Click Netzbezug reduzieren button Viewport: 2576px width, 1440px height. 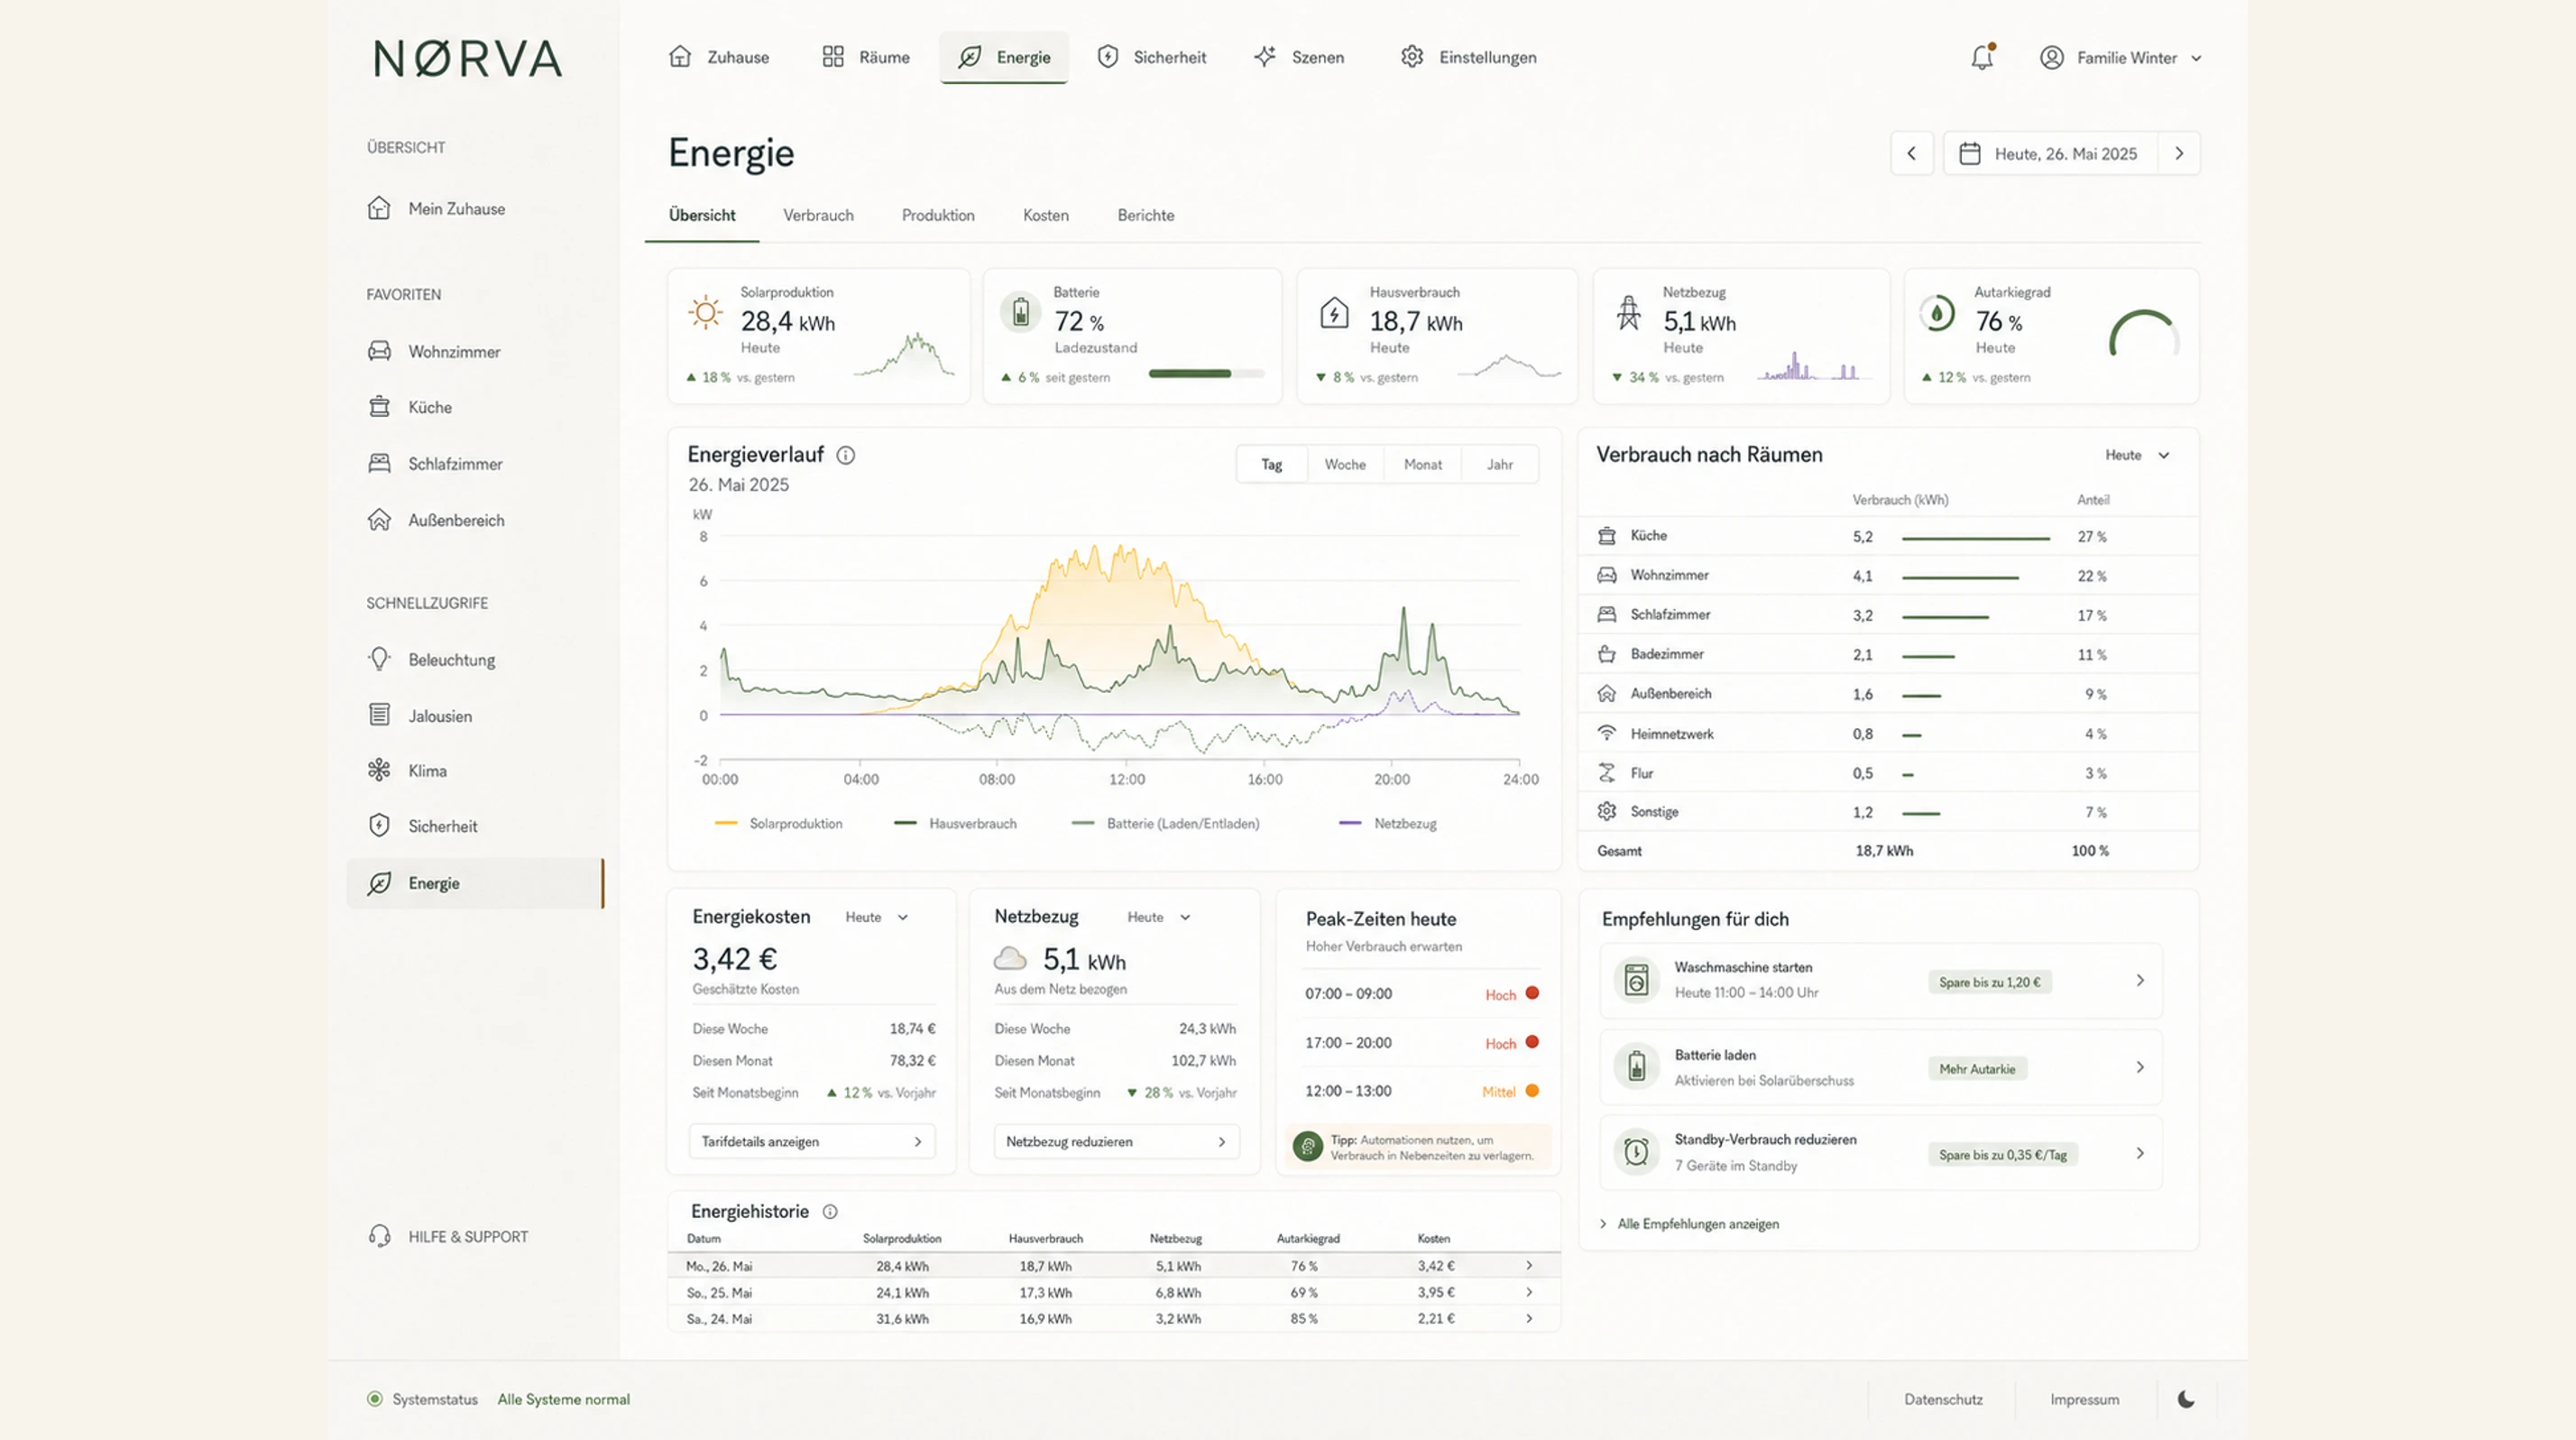(x=1116, y=1141)
